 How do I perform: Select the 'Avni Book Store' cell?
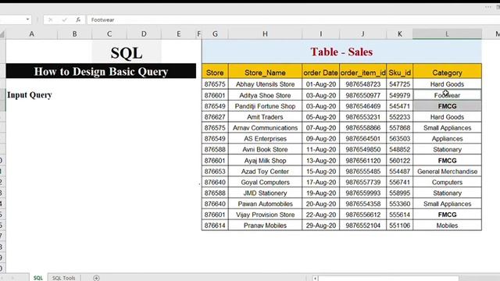[265, 149]
